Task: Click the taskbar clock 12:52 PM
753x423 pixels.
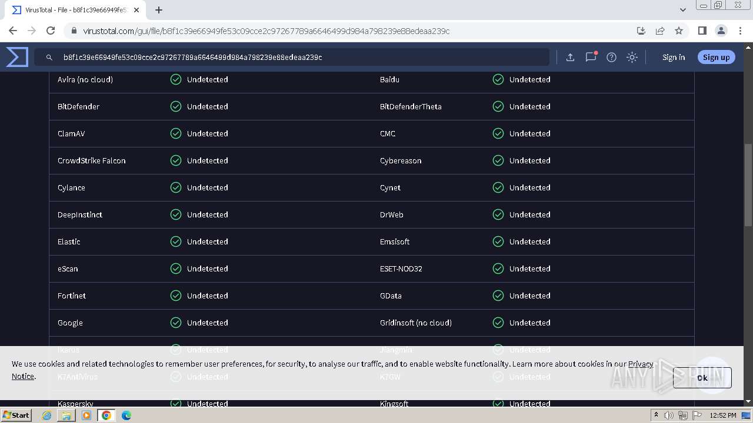Action: pyautogui.click(x=723, y=415)
